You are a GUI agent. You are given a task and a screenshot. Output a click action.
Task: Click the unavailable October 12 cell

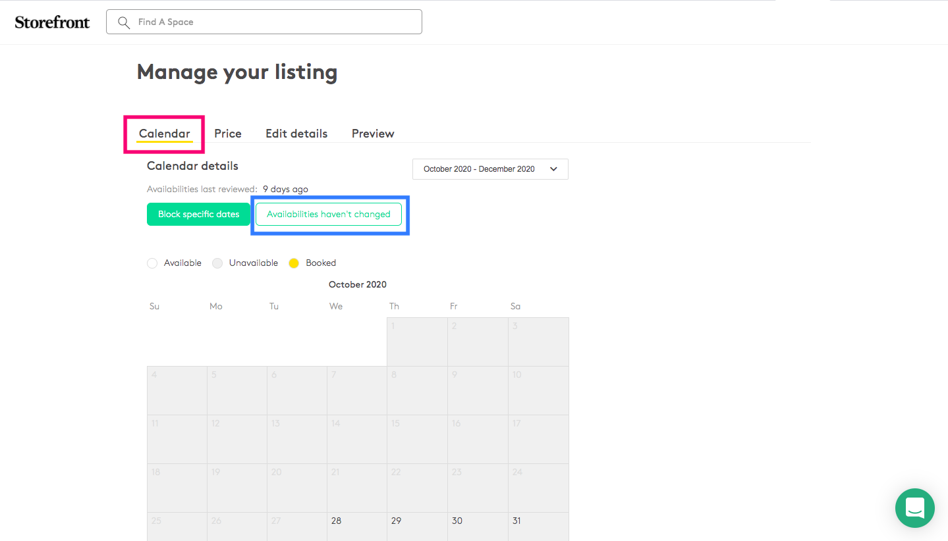pos(237,439)
